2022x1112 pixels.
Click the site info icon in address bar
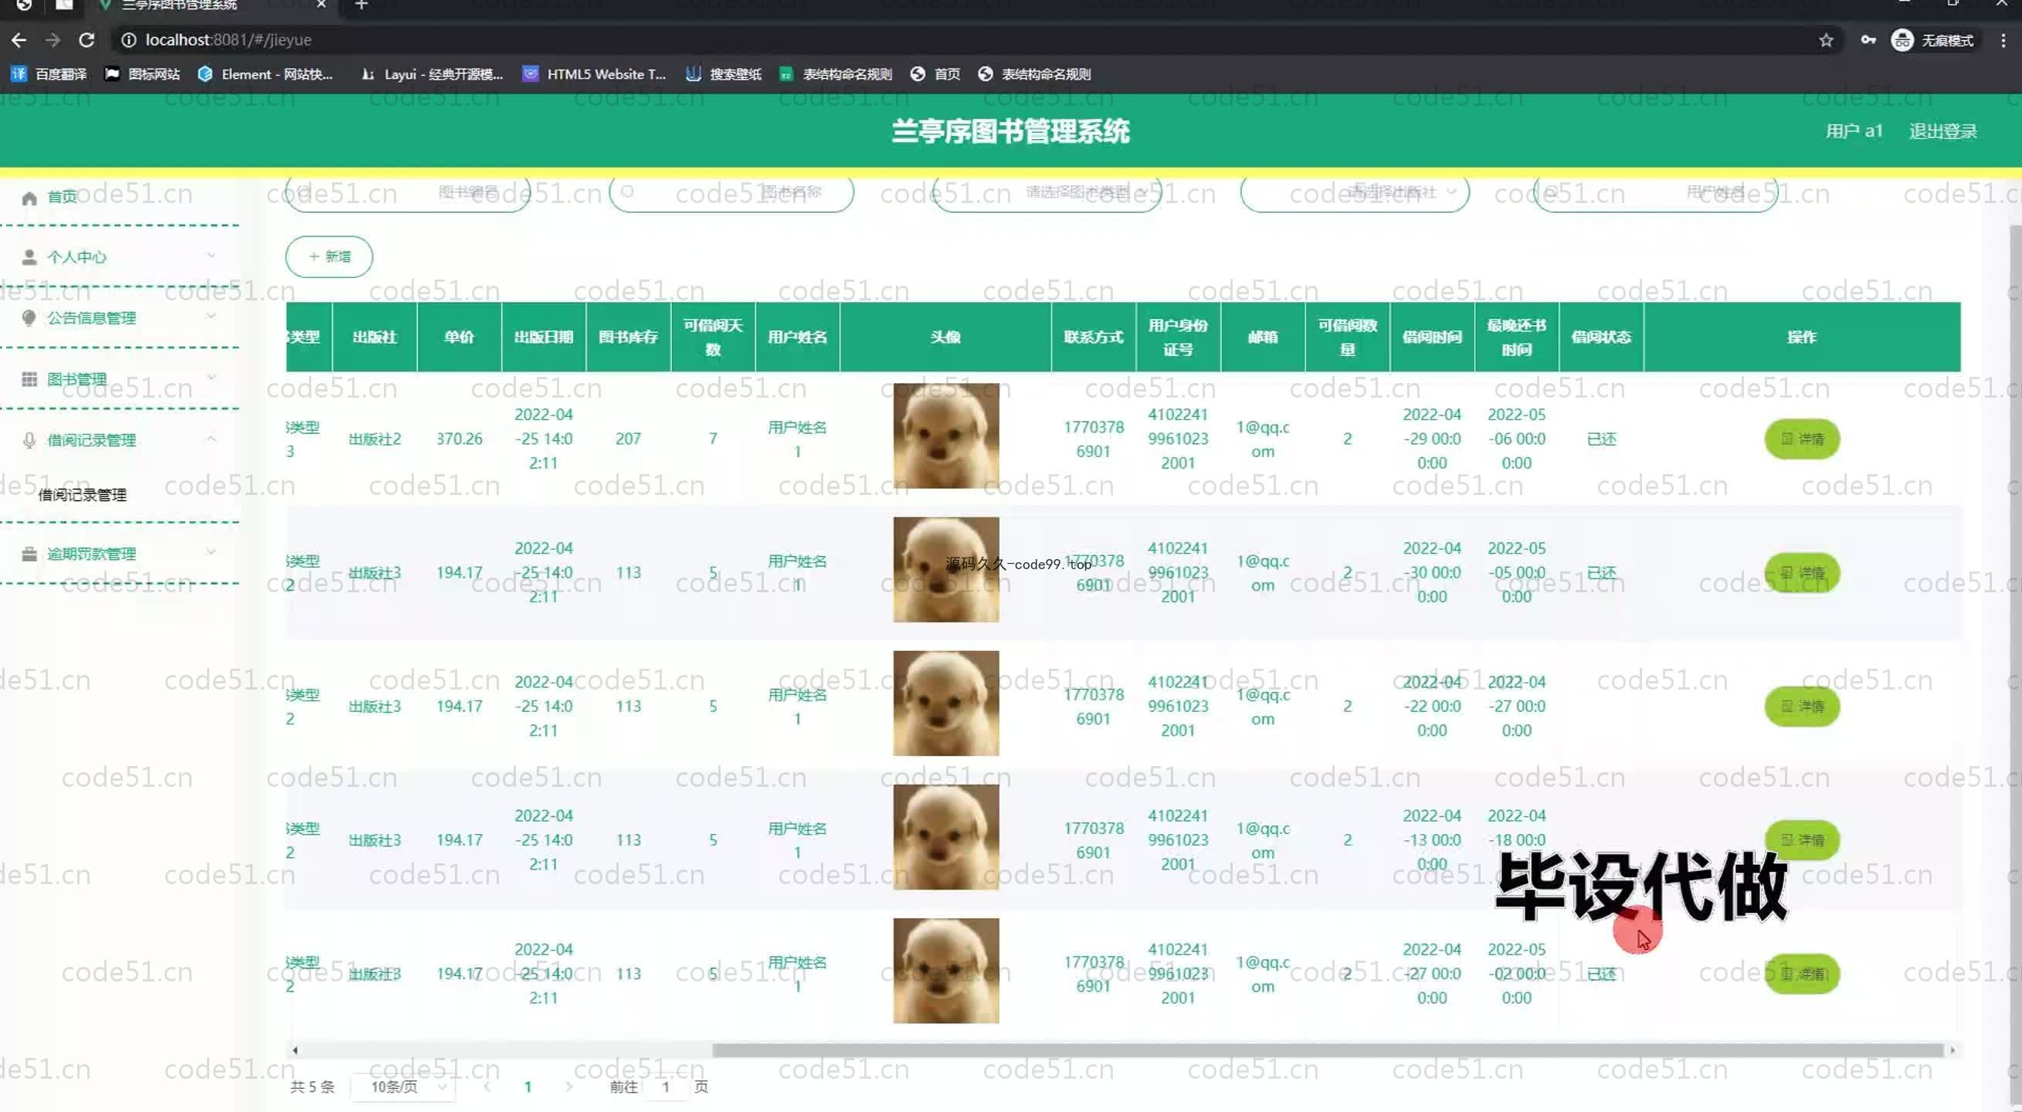[x=128, y=40]
